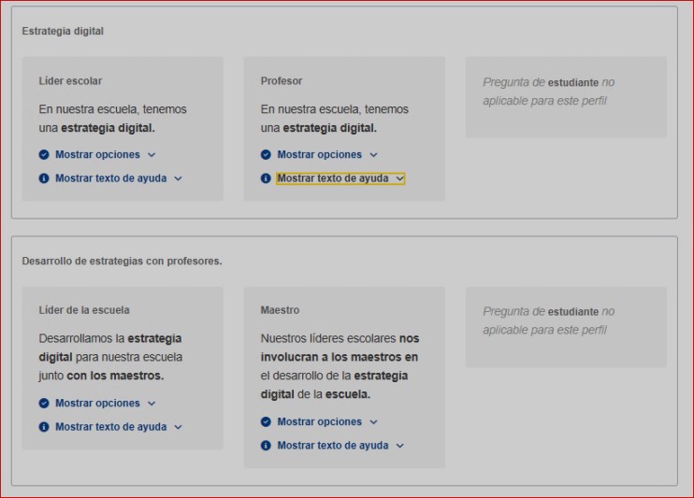Viewport: 694px width, 498px height.
Task: Click 'Desarrollo de estrategias con profesores' heading
Action: click(x=122, y=261)
